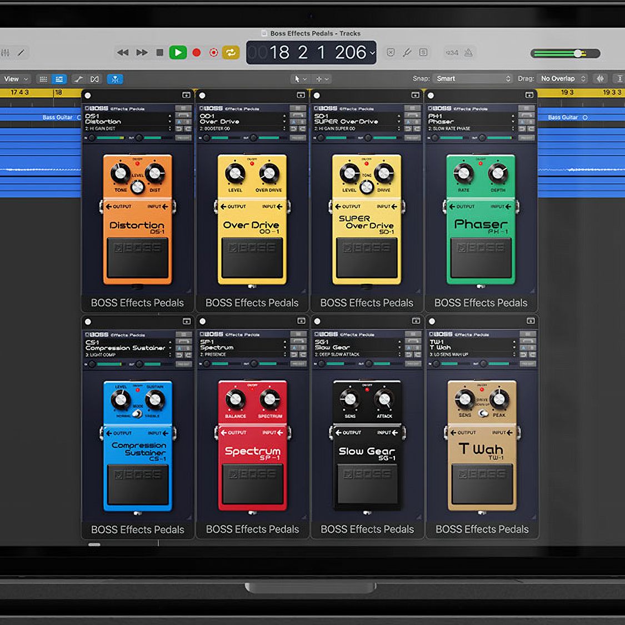Click the Level knob on Over Drive pedal
The width and height of the screenshot is (625, 625).
[x=235, y=173]
